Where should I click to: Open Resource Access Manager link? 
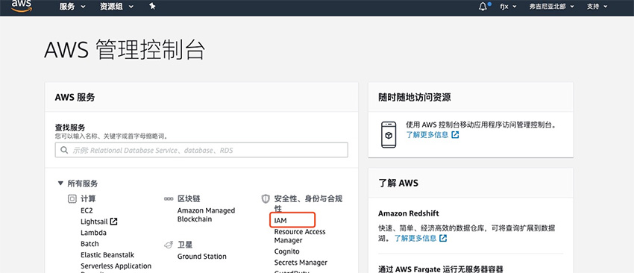pos(300,236)
